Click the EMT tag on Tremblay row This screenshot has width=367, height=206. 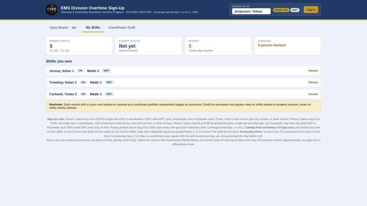[109, 82]
